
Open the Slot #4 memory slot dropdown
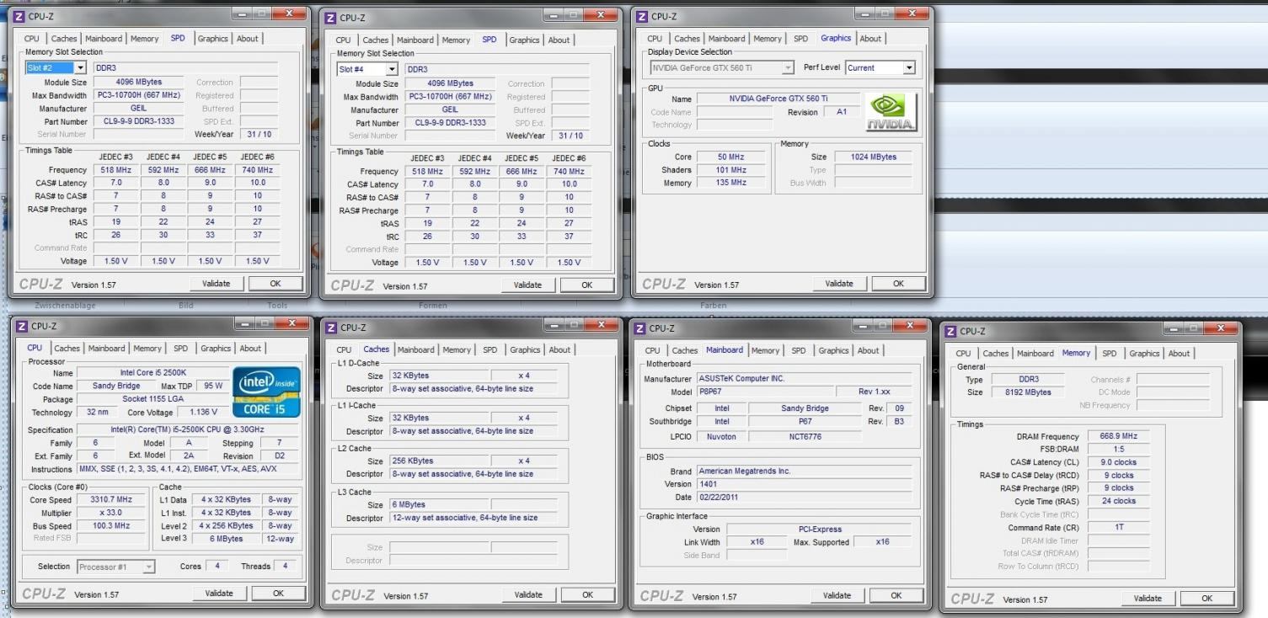tap(393, 69)
